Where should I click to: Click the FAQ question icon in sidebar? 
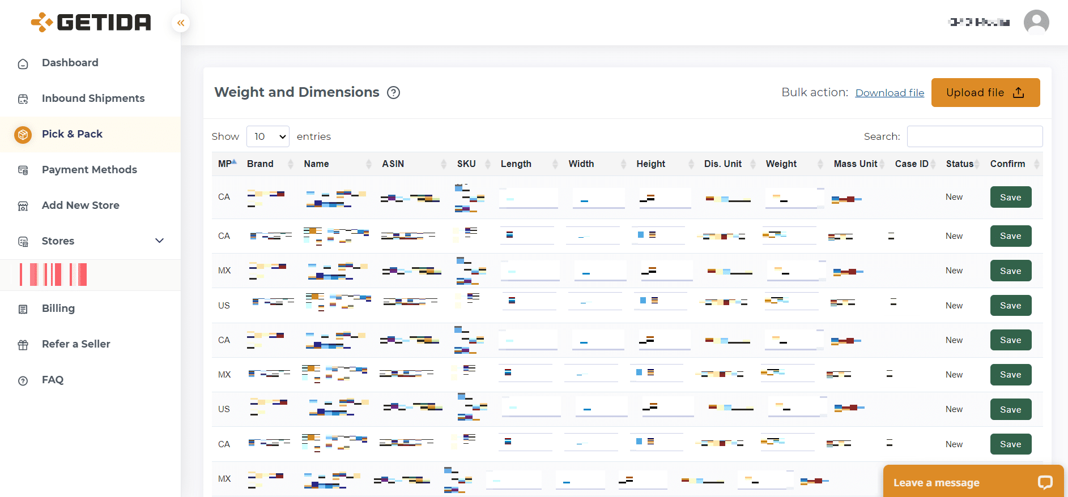[x=23, y=380]
